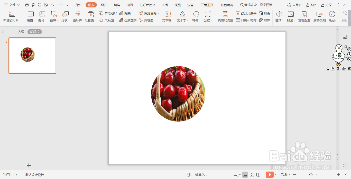
Task: Undo the last action
Action: [x=52, y=5]
